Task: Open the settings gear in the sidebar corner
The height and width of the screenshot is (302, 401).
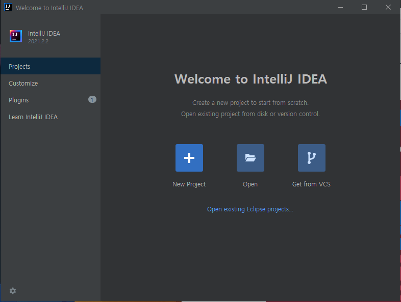Action: (13, 291)
